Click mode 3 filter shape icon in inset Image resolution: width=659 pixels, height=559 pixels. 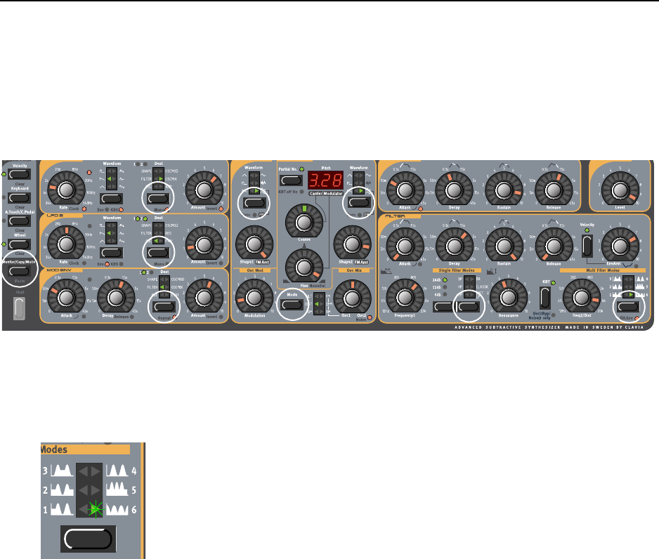[x=63, y=470]
